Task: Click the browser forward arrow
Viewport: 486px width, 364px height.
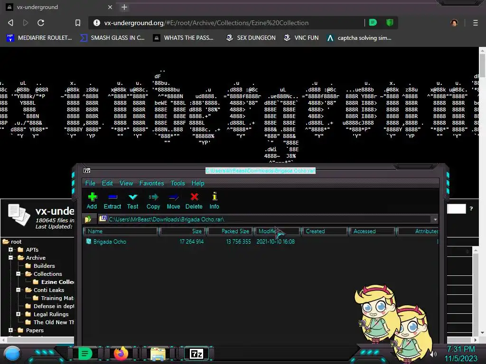Action: coord(26,23)
